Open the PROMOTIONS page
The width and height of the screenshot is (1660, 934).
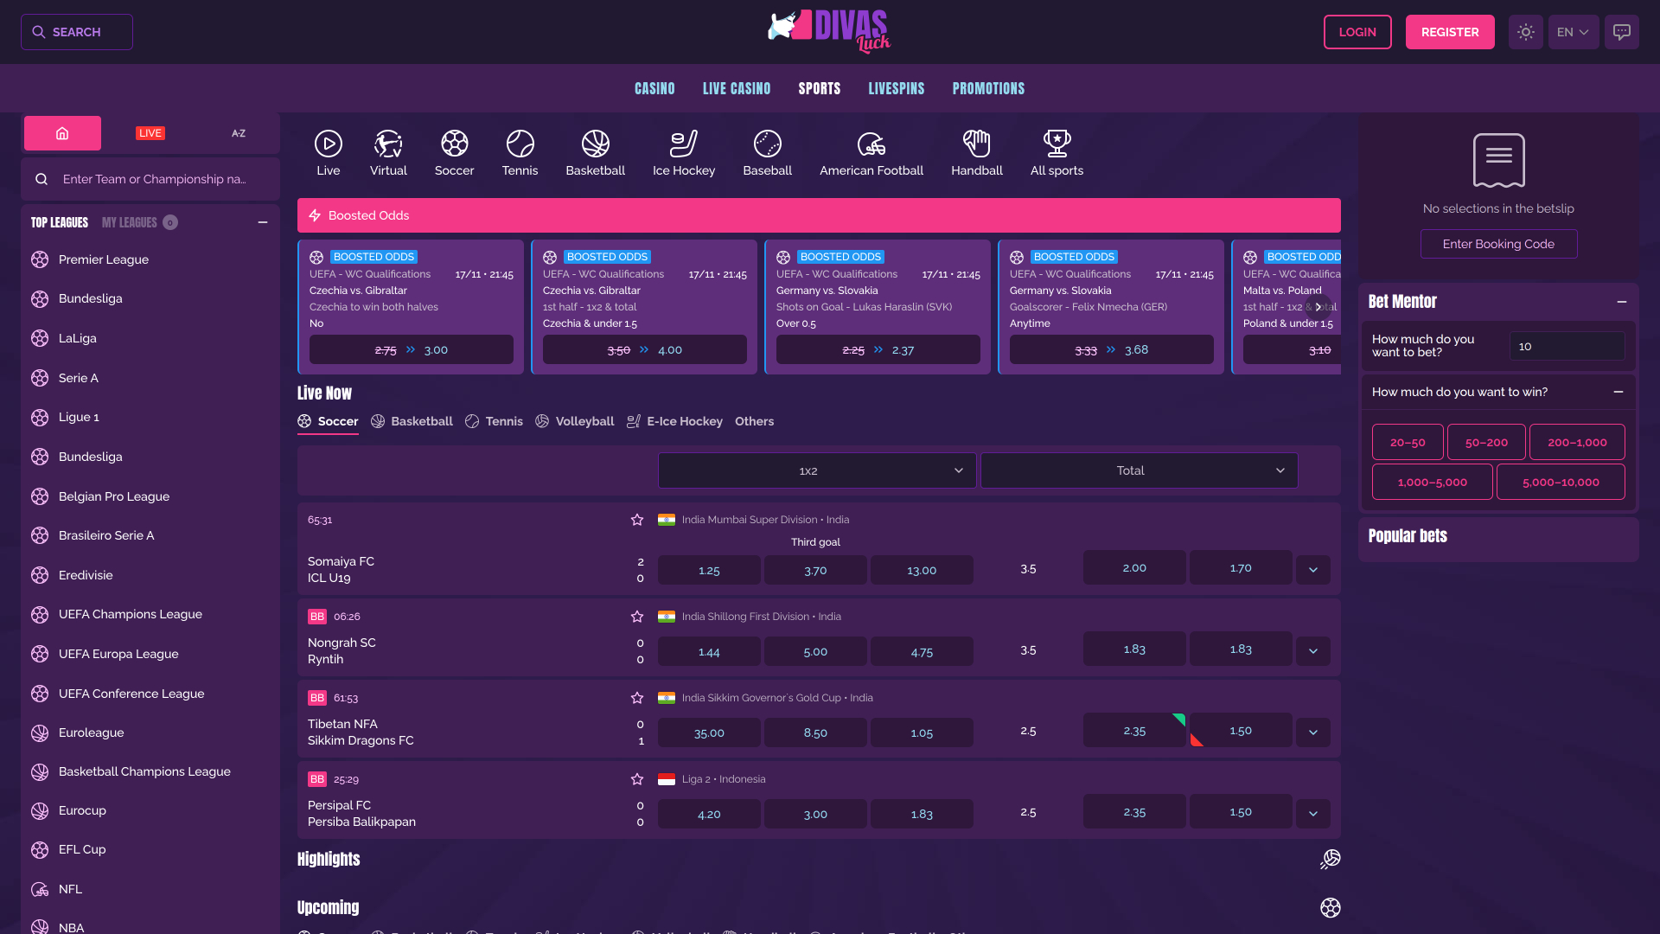[987, 87]
